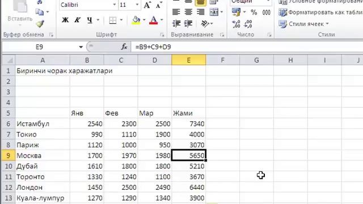Image resolution: width=363 pixels, height=204 pixels.
Task: Toggle underline with the Ч button
Action: [90, 20]
